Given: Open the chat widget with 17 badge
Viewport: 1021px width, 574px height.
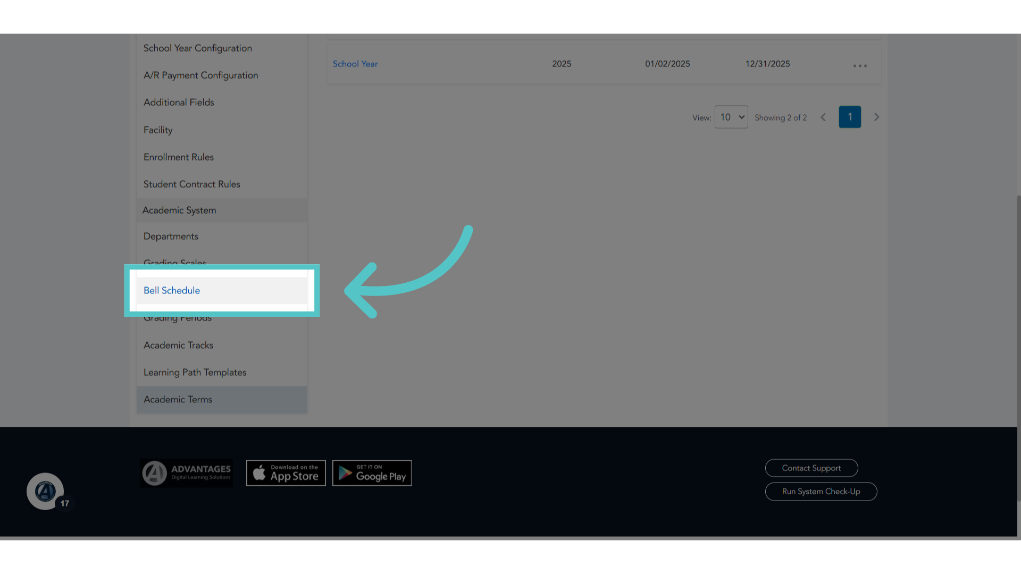Looking at the screenshot, I should click(x=46, y=491).
